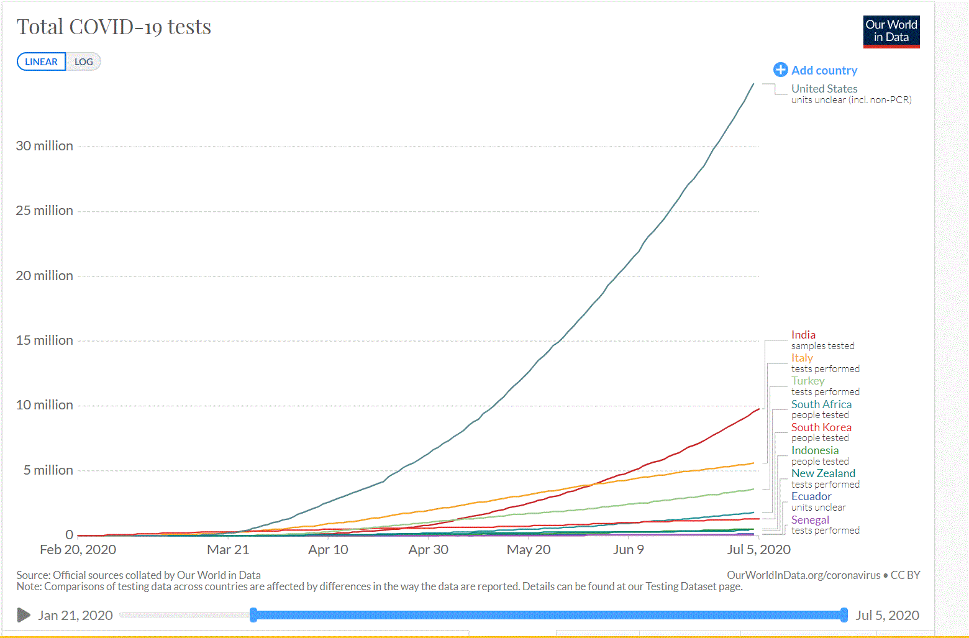Select the LINEAR scale option

[41, 62]
